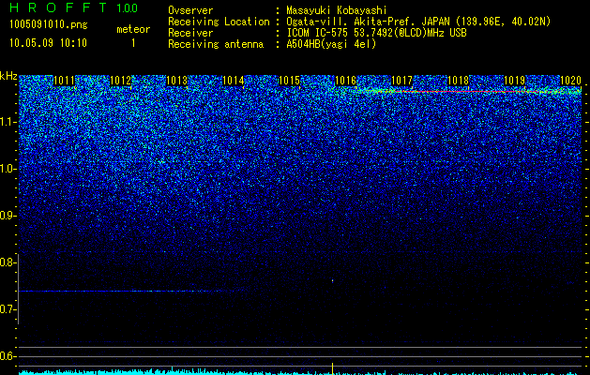Click the 1020 time marker
The image size is (590, 375).
tap(571, 81)
